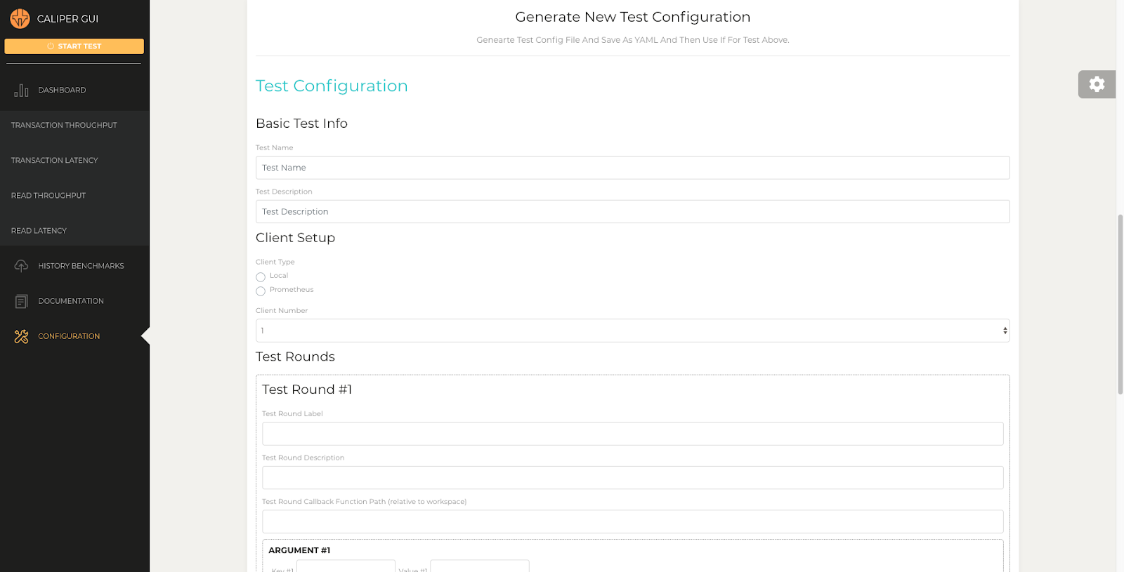The height and width of the screenshot is (572, 1124).
Task: Select the Prometheus client type radio
Action: [x=261, y=291]
